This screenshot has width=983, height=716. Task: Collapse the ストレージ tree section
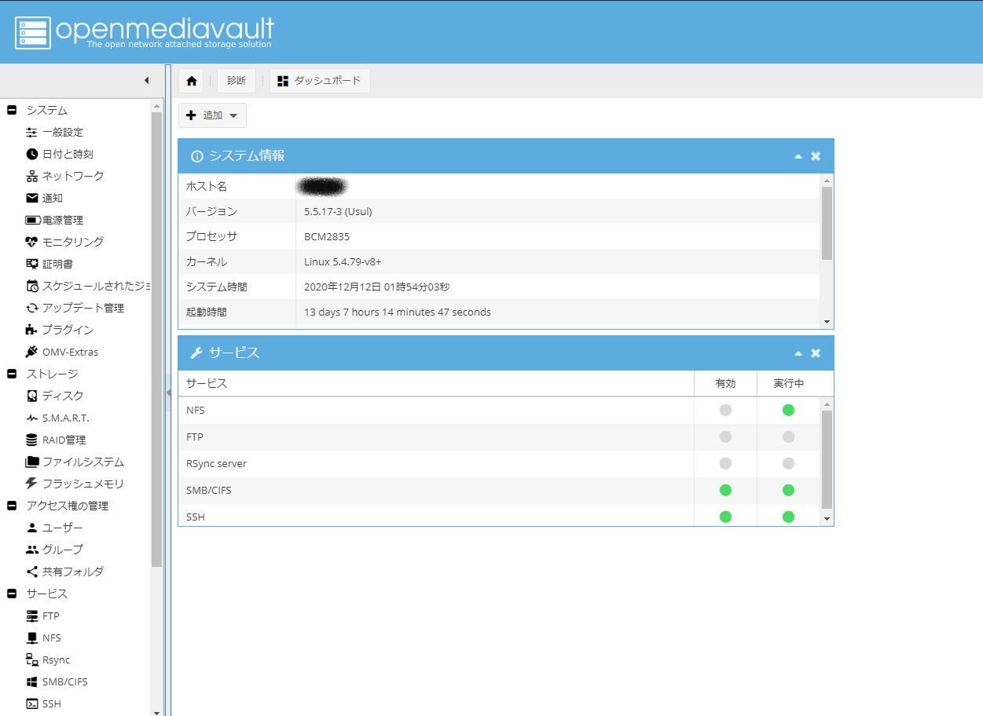point(12,374)
